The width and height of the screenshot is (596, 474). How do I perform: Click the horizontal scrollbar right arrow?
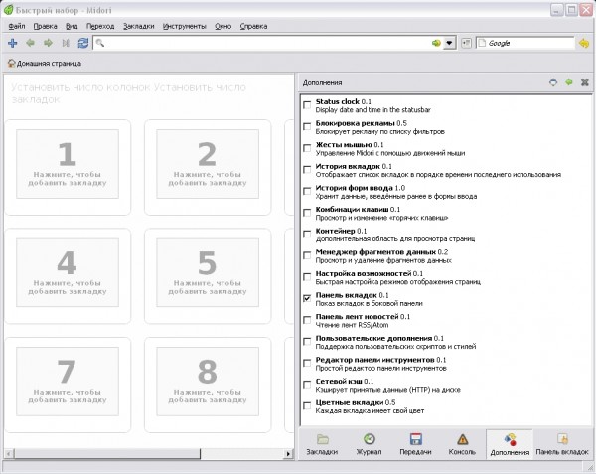click(288, 453)
